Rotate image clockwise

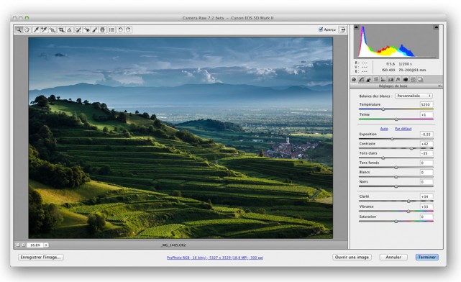pos(128,29)
